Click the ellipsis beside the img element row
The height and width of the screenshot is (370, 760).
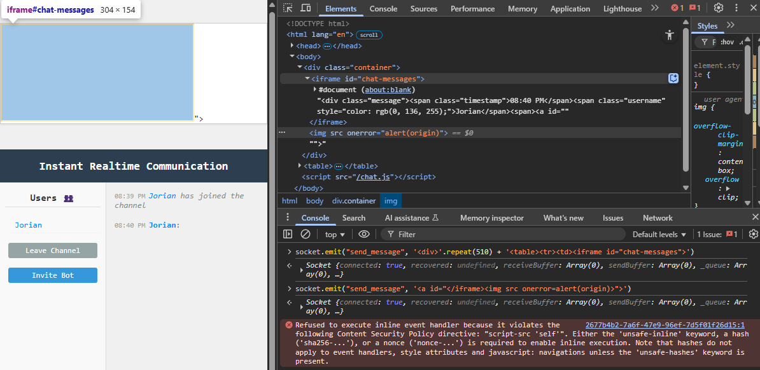coord(282,132)
